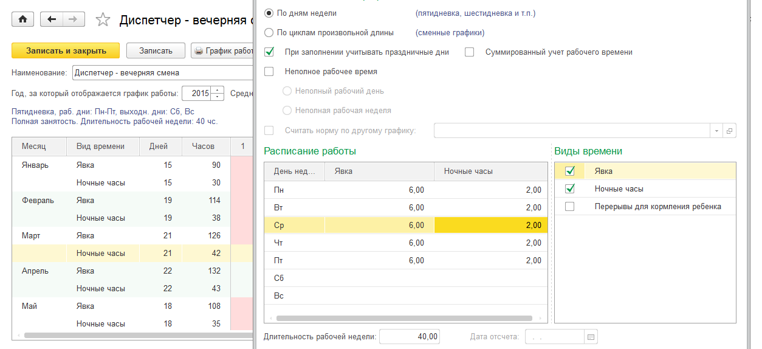Click Длительность рабочей недели input field

(x=410, y=336)
